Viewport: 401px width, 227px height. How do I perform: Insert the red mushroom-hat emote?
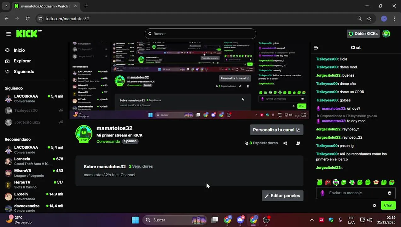coord(376,182)
